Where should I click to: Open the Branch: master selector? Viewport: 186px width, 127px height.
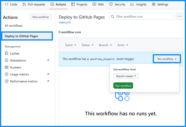tap(126, 76)
